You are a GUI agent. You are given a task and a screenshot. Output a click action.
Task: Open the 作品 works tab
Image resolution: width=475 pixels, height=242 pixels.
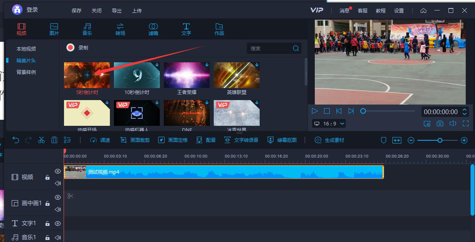tap(219, 29)
